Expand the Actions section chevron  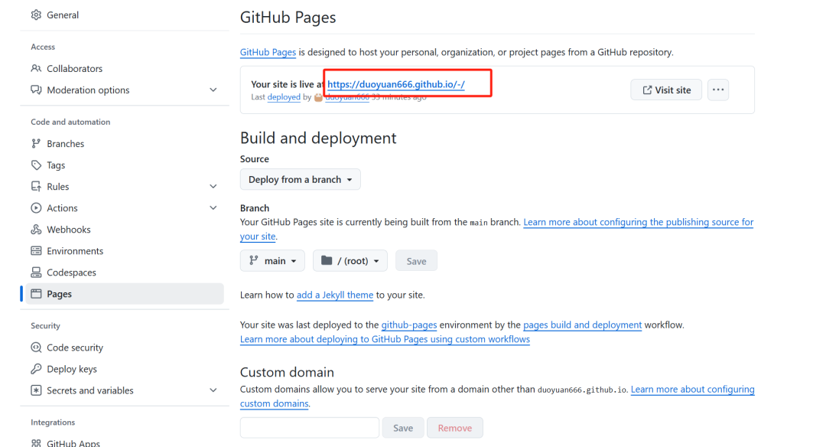point(213,208)
